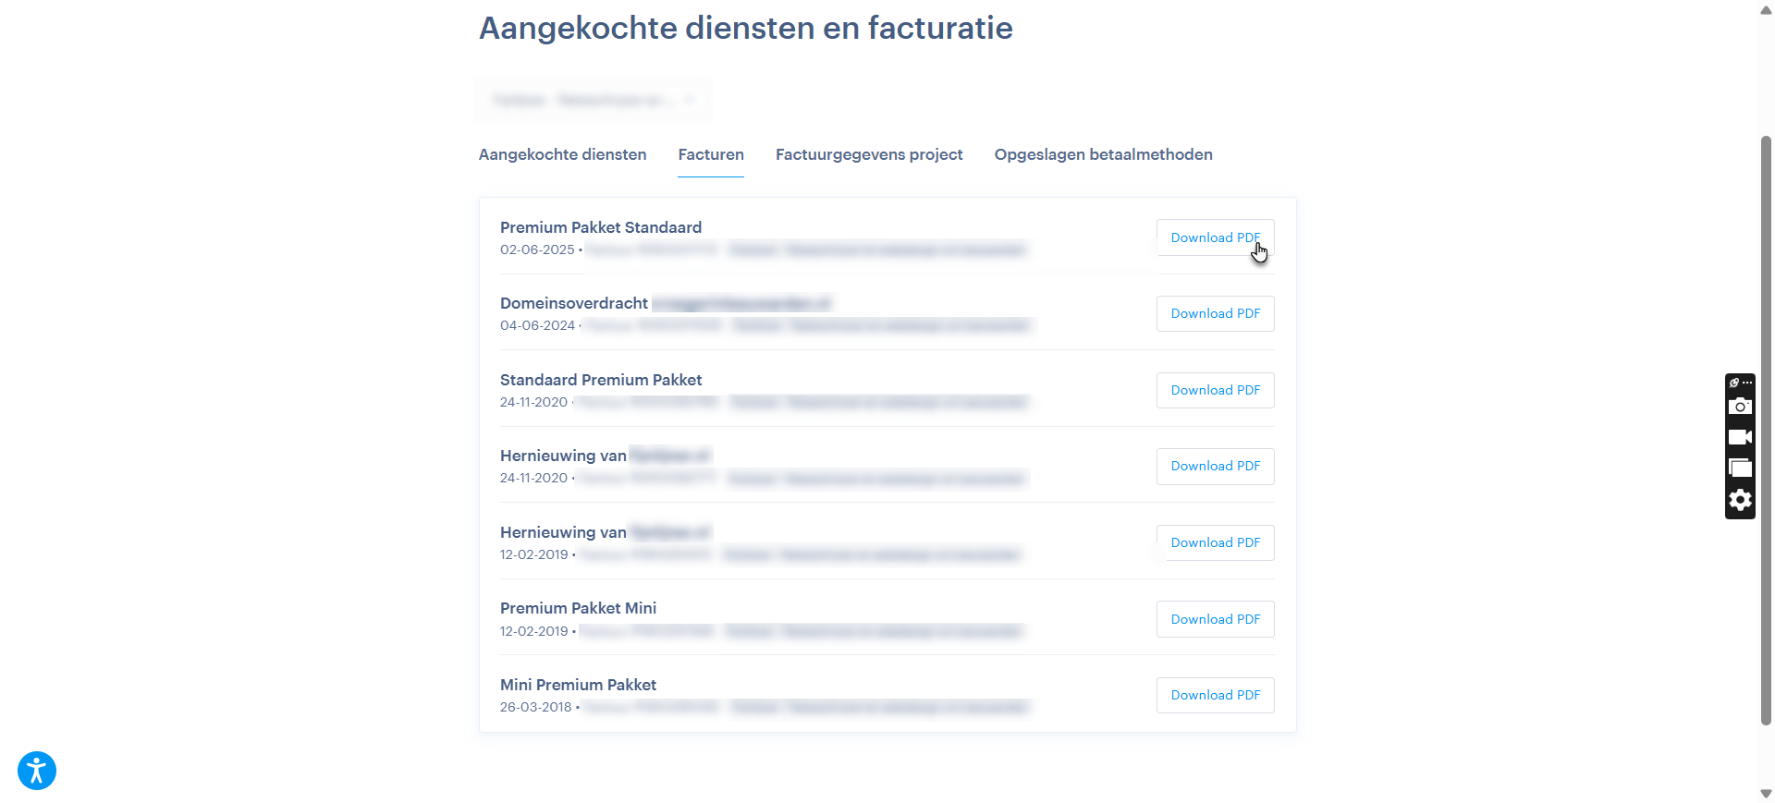Download PDF for Hernieuwing 12-02-2019
Viewport: 1775px width, 803px height.
click(x=1215, y=542)
